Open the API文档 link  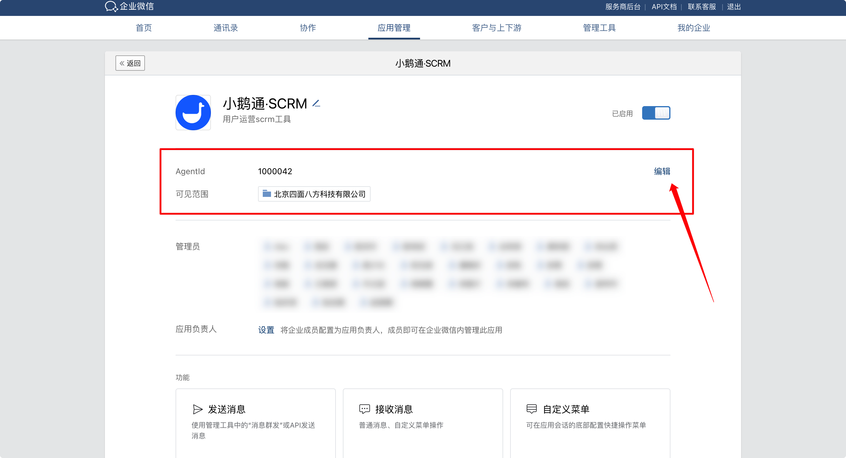[664, 6]
